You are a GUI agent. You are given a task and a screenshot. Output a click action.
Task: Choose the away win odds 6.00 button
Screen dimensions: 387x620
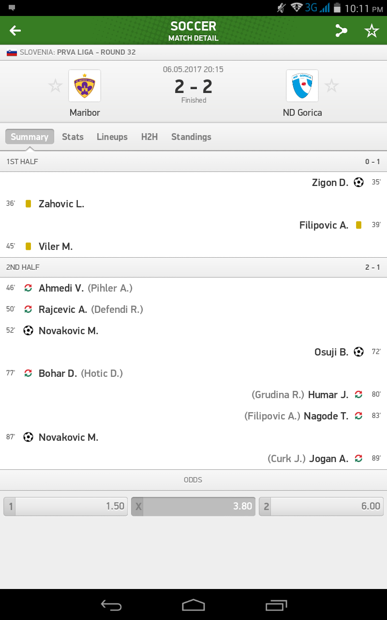coord(321,506)
